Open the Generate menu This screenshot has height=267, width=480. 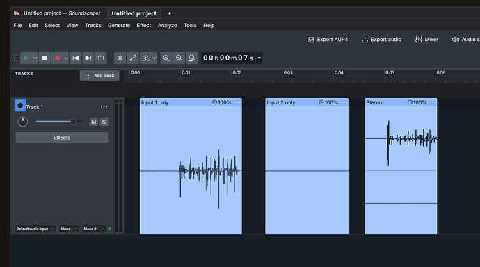(119, 26)
